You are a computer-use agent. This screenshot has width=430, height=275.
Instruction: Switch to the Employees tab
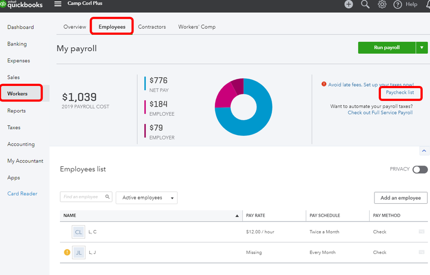click(x=112, y=27)
